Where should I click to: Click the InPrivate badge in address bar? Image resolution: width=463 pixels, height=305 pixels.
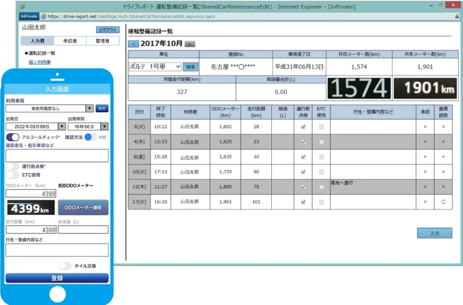28,17
